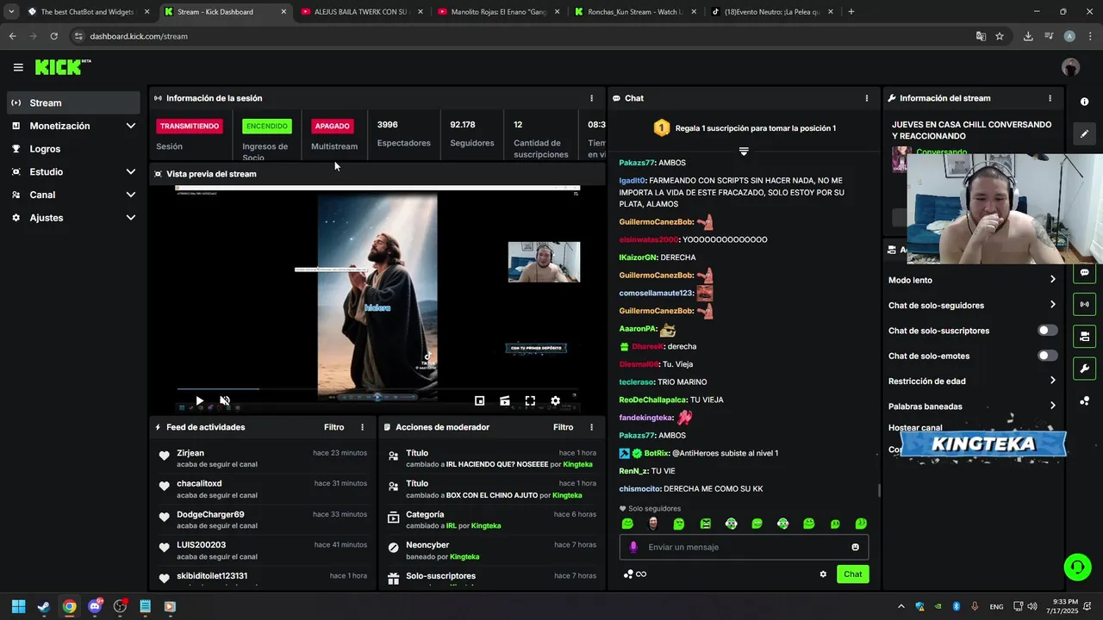Open Chat panel options menu
Viewport: 1103px width, 620px height.
click(x=866, y=98)
